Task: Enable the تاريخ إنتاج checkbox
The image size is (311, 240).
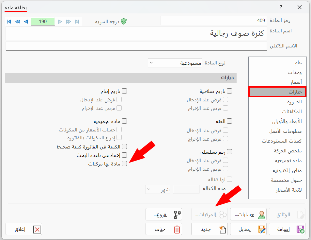Action: click(x=124, y=91)
